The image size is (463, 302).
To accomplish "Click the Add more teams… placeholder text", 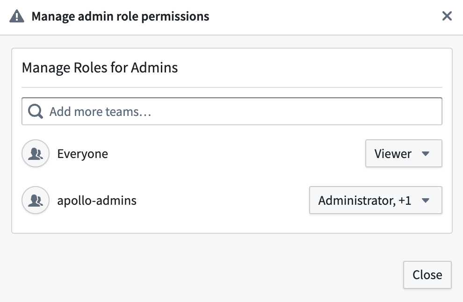I will (101, 112).
